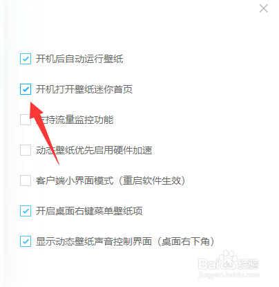Uncheck the 开机后自动运行壁纸 checkbox
Viewport: 279px width, 287px height.
(x=26, y=59)
